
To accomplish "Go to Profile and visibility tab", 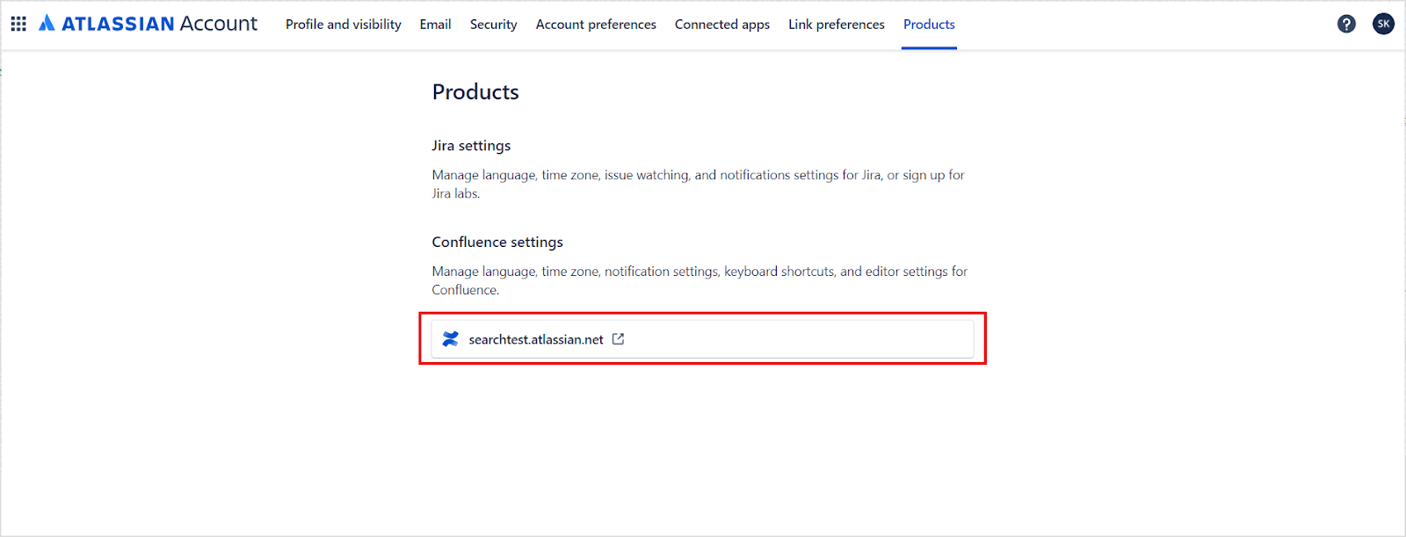I will point(343,25).
